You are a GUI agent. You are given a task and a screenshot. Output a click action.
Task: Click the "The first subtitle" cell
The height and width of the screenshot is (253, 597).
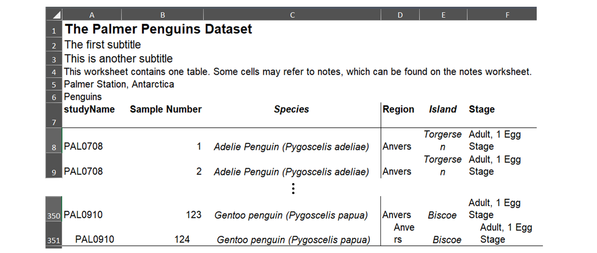click(103, 45)
